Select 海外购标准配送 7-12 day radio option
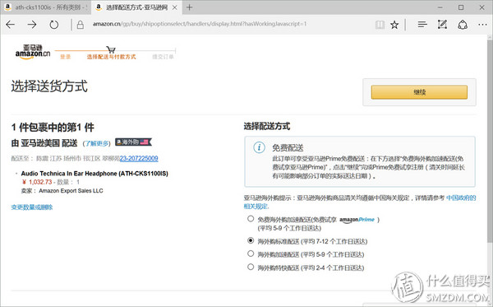Viewport: 493px width, 307px height. click(x=251, y=240)
